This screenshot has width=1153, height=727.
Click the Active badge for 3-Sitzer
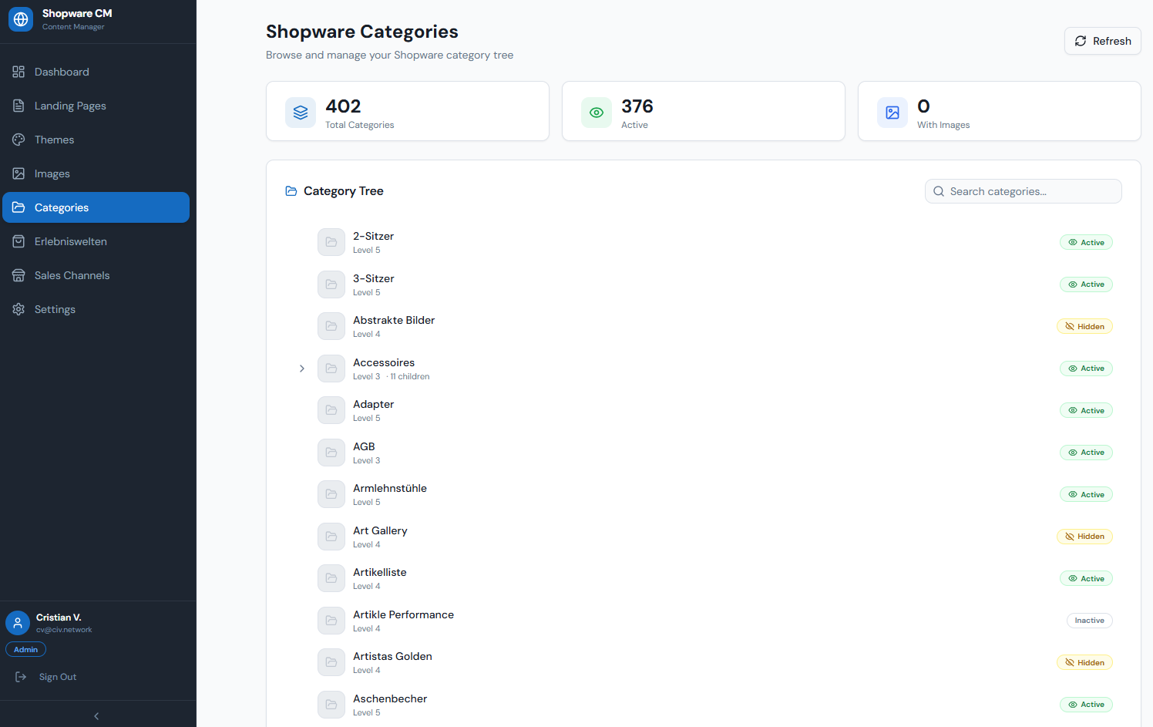pos(1086,284)
